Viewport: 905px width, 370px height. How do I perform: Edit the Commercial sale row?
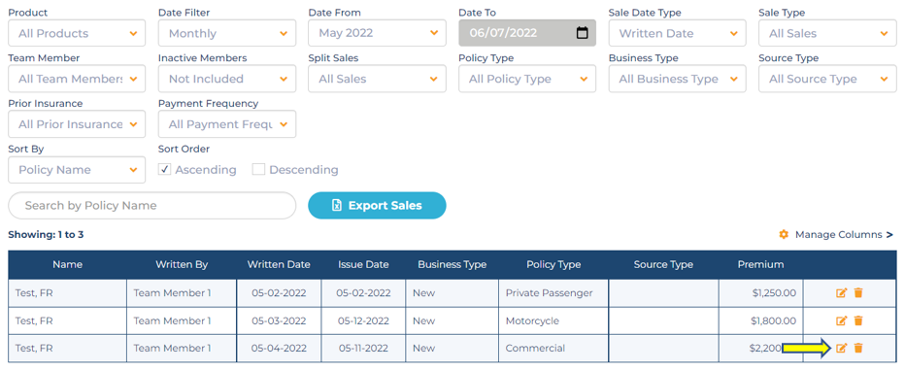(x=841, y=348)
